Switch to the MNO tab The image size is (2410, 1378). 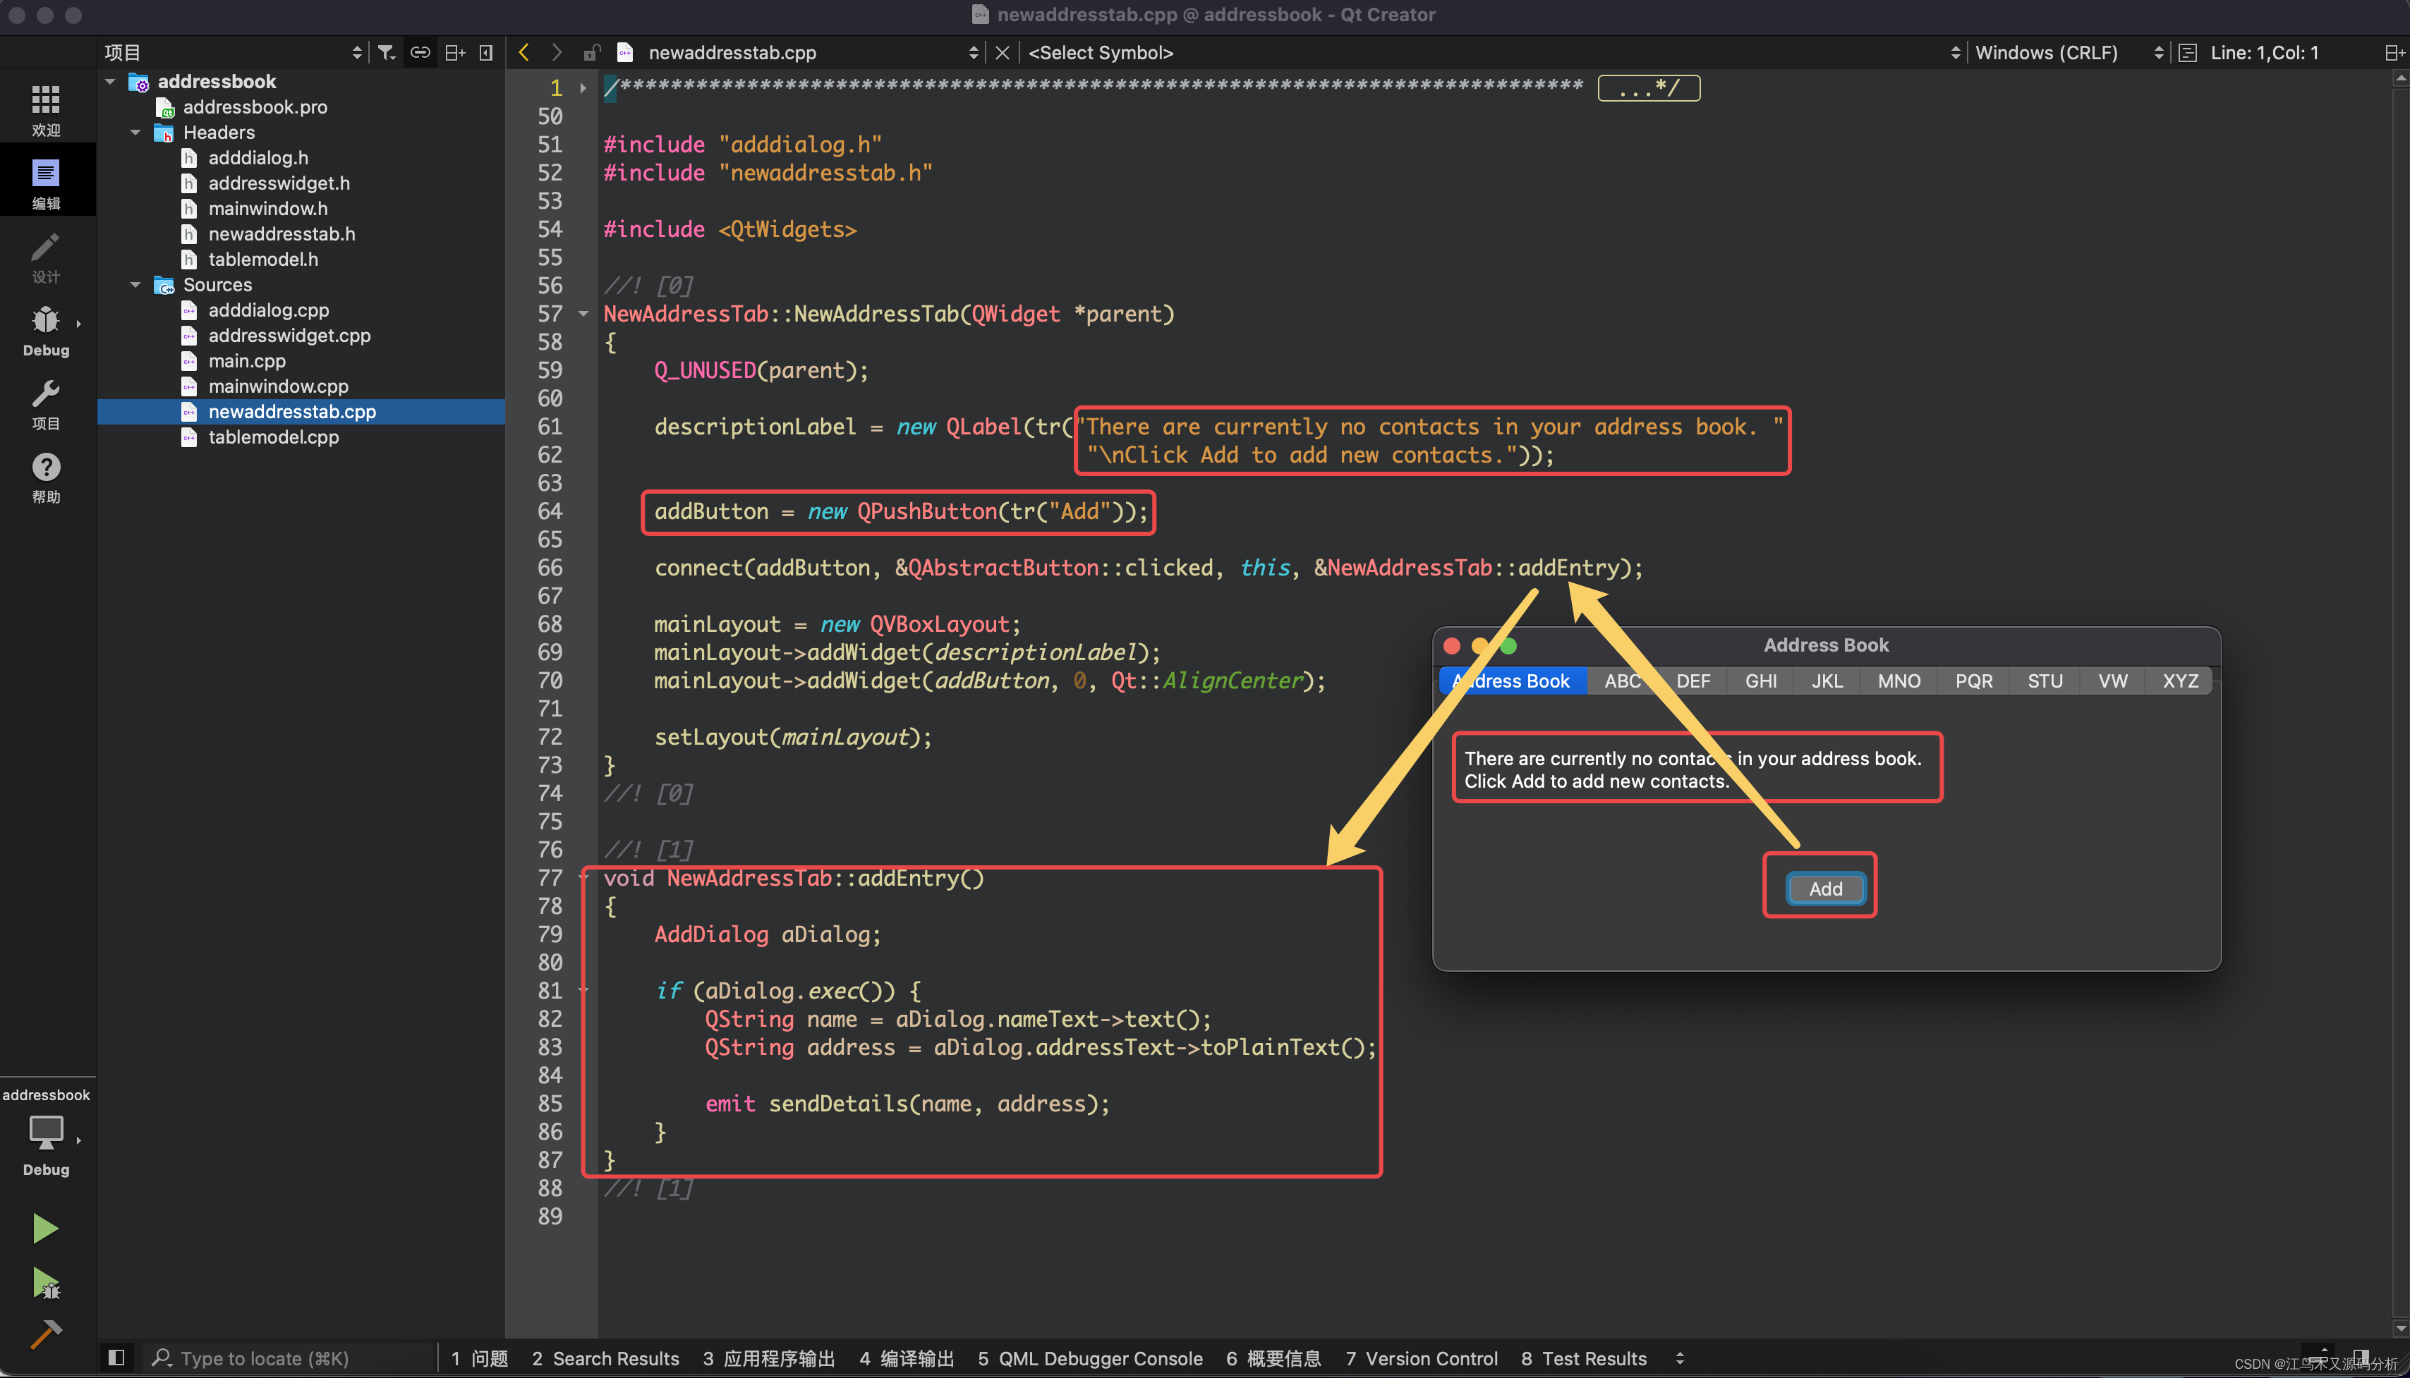(1898, 681)
